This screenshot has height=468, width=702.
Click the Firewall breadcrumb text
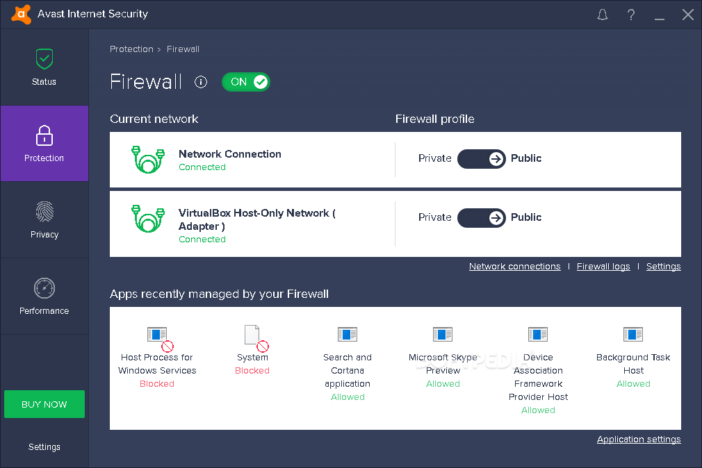(x=183, y=49)
